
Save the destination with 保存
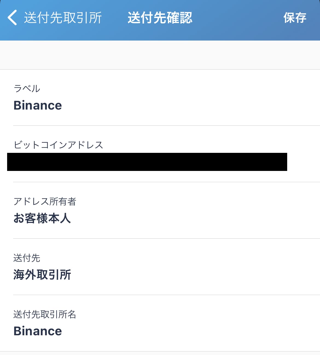pos(295,18)
